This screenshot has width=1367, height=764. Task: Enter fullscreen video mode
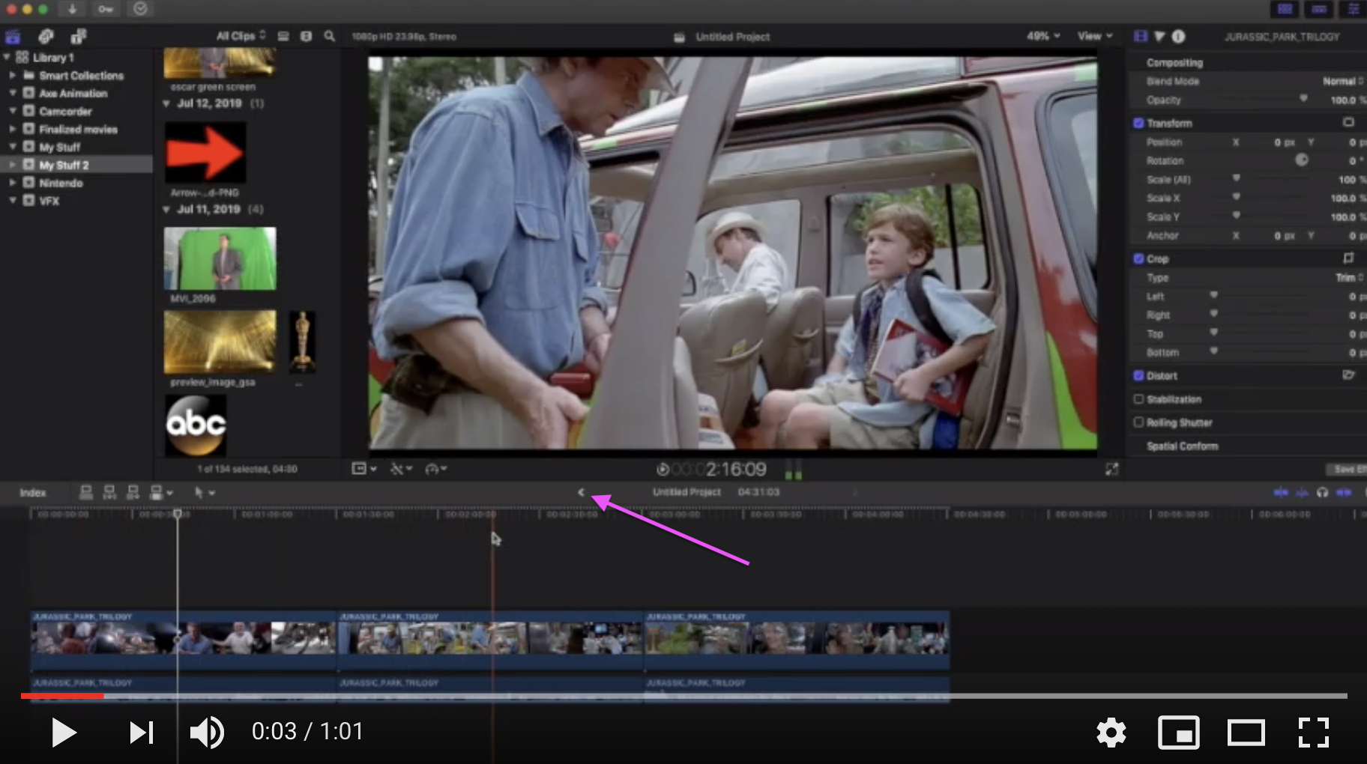point(1313,732)
